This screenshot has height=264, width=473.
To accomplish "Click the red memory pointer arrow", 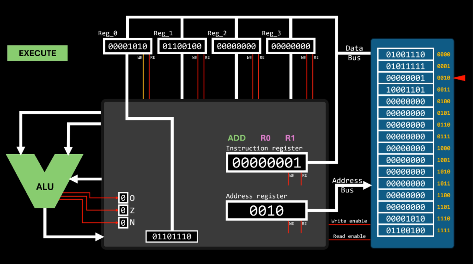I will 460,78.
